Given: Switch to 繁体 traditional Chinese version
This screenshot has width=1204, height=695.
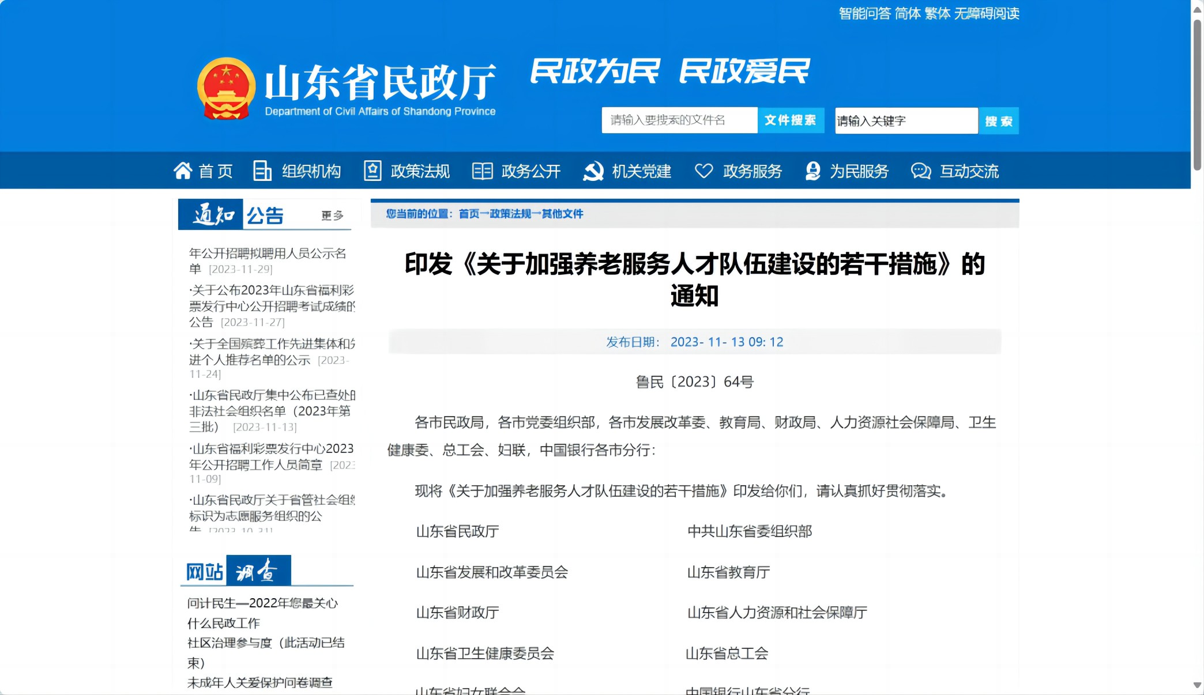Looking at the screenshot, I should point(937,13).
